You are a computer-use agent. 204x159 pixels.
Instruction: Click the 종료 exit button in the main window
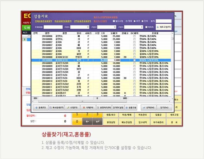(174, 122)
